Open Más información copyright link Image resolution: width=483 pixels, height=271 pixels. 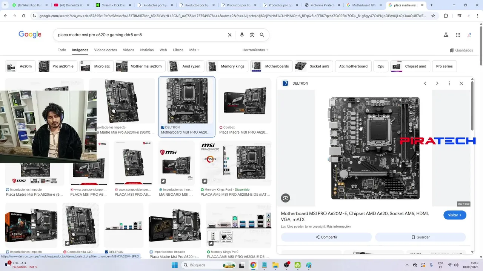tap(338, 227)
